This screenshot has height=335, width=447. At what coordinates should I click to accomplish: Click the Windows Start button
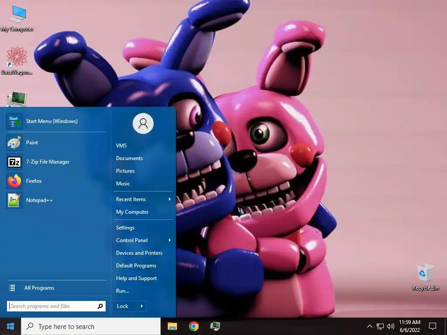[x=10, y=326]
